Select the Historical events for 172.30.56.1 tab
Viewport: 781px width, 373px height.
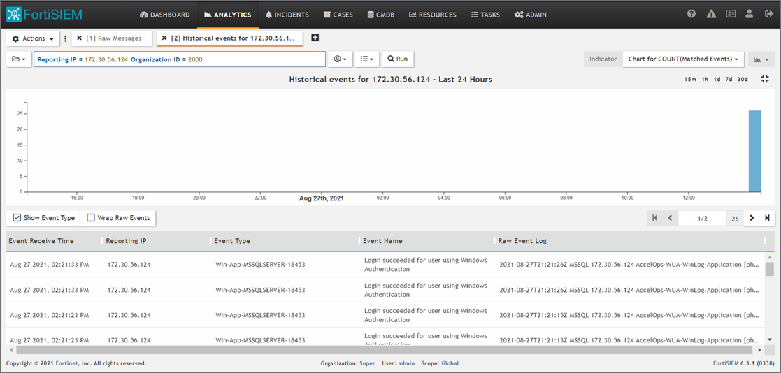[234, 38]
